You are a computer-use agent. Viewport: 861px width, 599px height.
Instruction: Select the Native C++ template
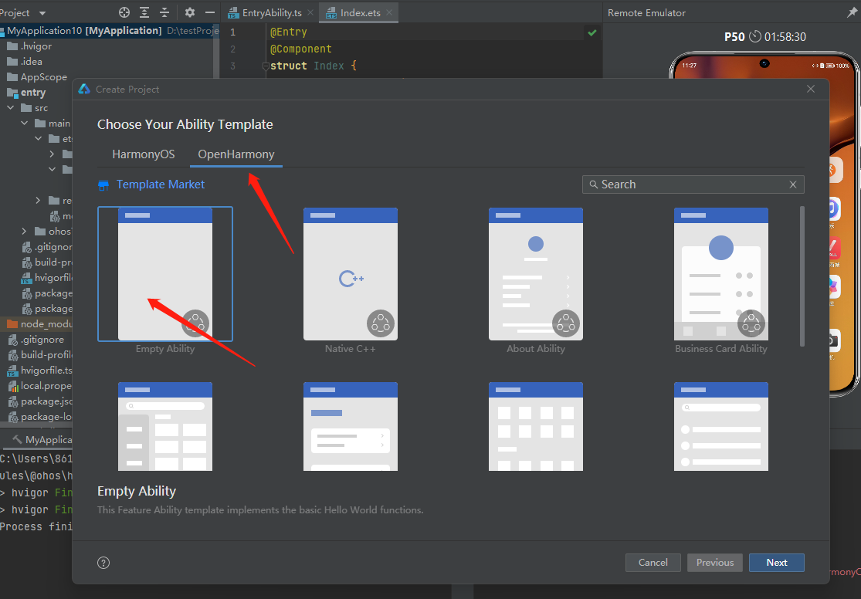click(351, 274)
